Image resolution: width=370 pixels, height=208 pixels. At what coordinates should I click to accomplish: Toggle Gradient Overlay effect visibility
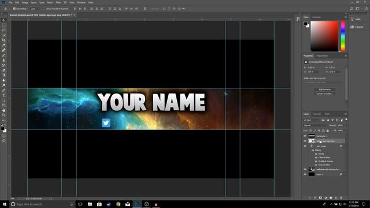(x=316, y=161)
